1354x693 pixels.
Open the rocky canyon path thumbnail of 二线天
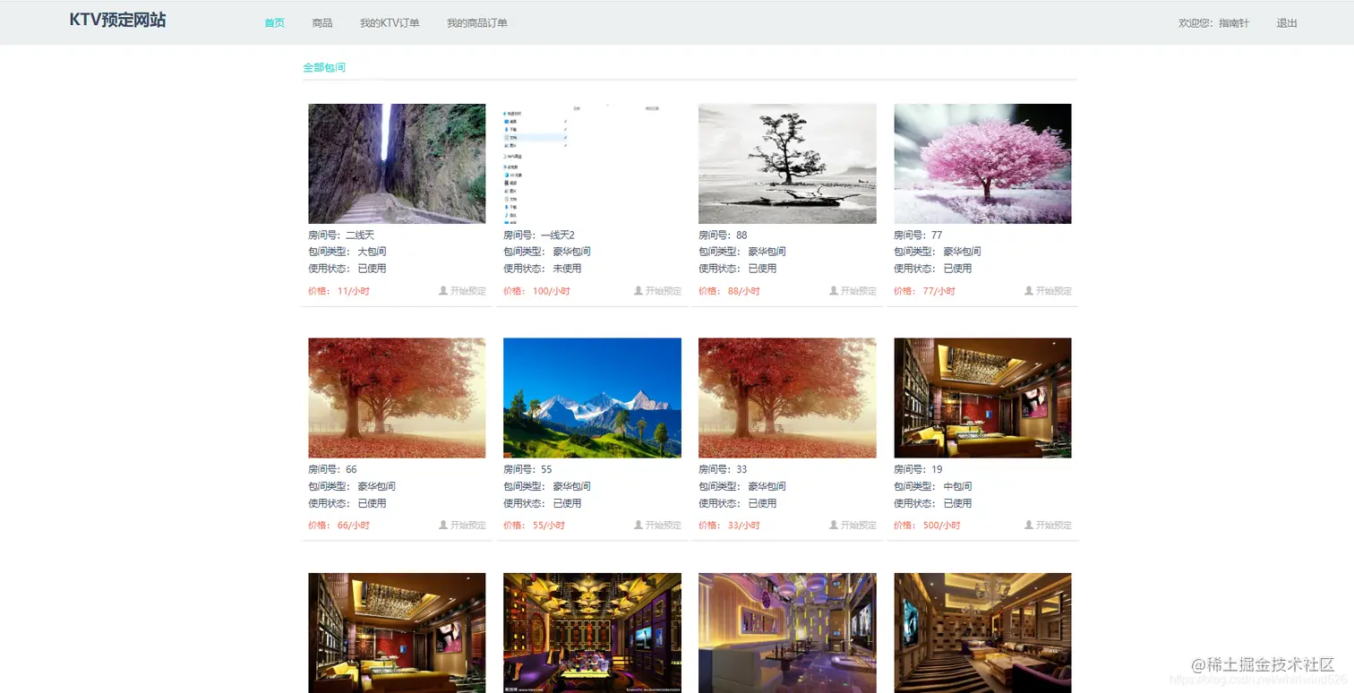(397, 164)
